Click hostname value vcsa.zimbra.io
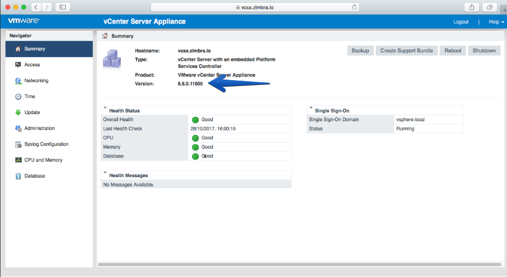 [194, 51]
